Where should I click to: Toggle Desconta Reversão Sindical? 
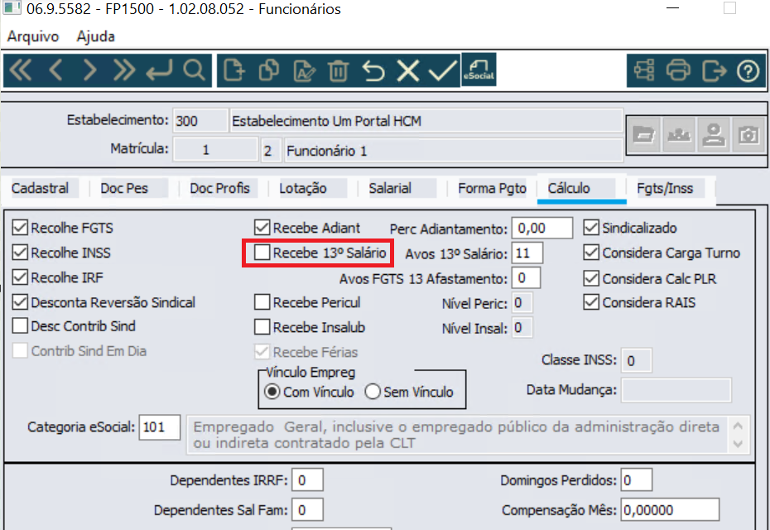click(x=20, y=302)
